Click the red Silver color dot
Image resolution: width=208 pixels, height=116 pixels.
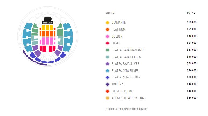(x=107, y=43)
